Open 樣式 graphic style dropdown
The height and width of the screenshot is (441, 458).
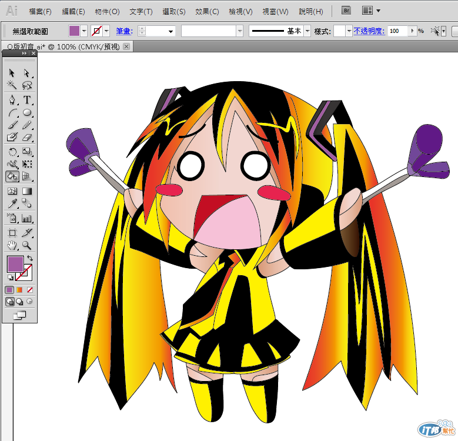(x=349, y=31)
